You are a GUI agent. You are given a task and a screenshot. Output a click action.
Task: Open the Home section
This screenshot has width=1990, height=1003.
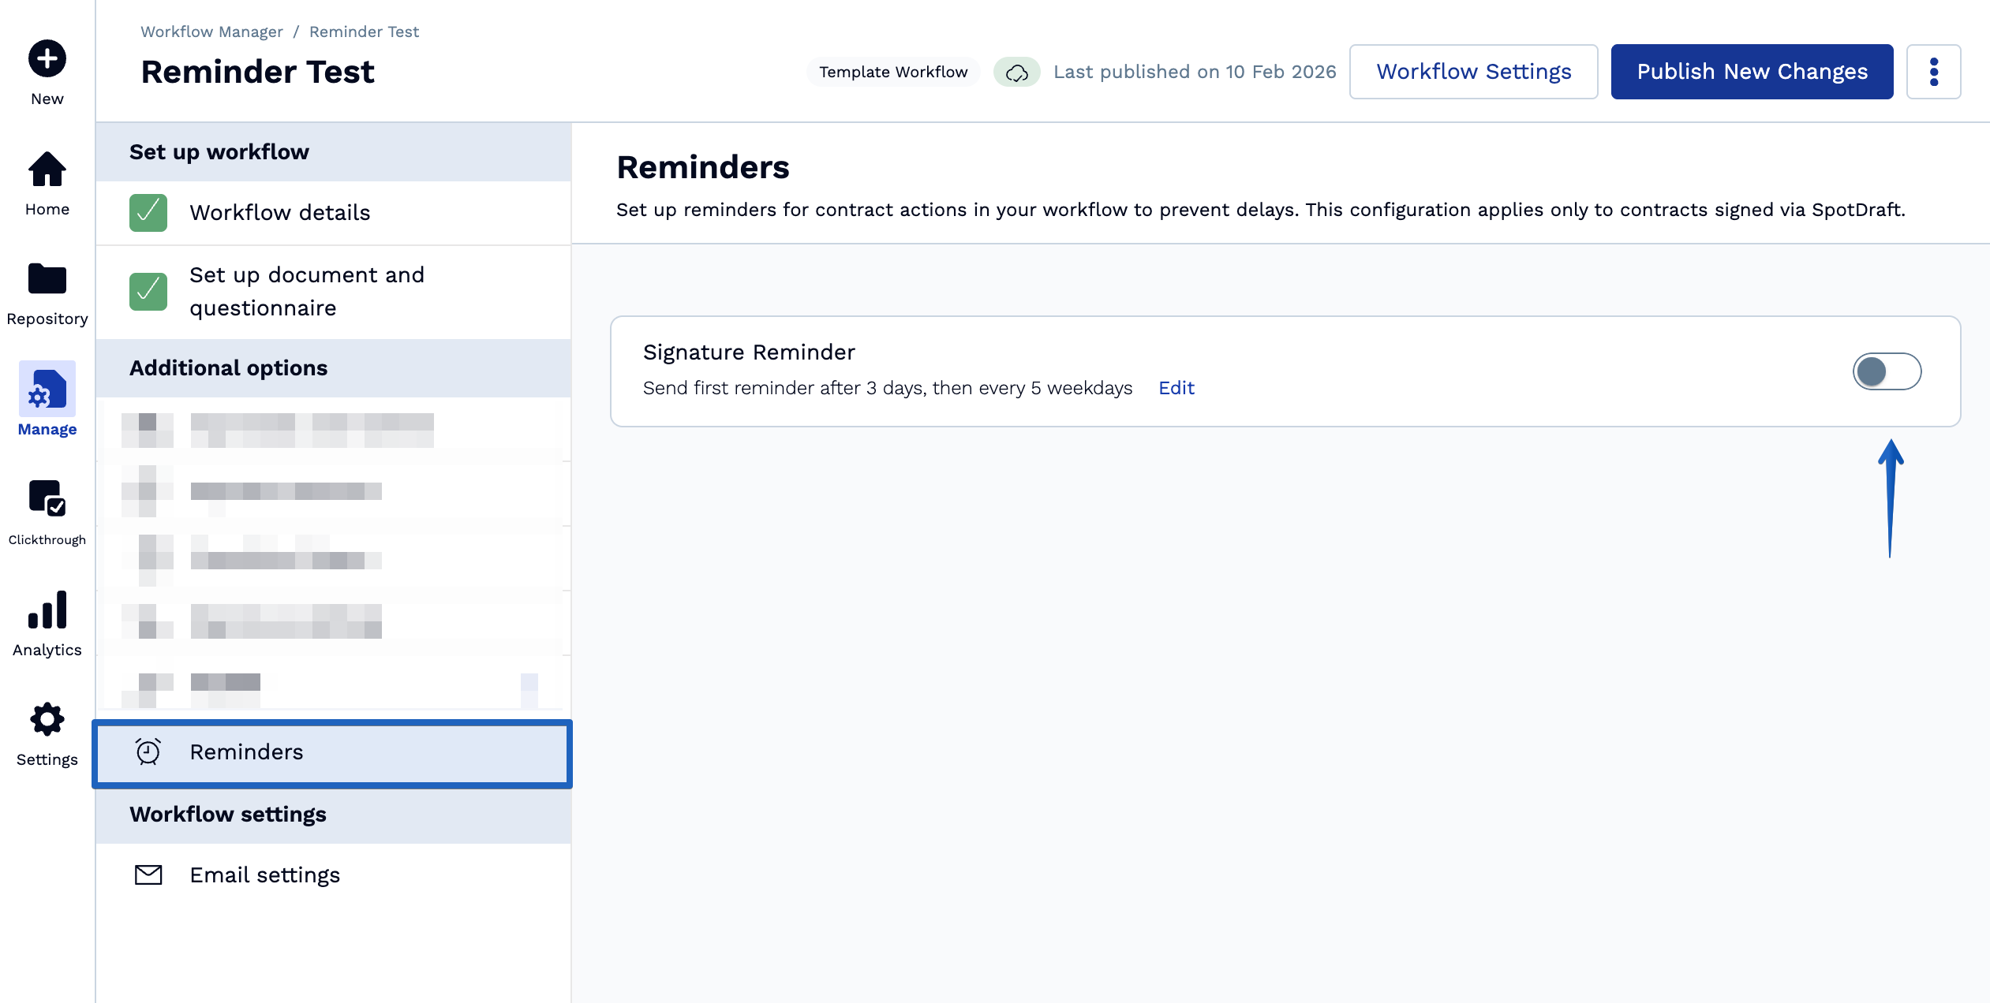[x=47, y=170]
